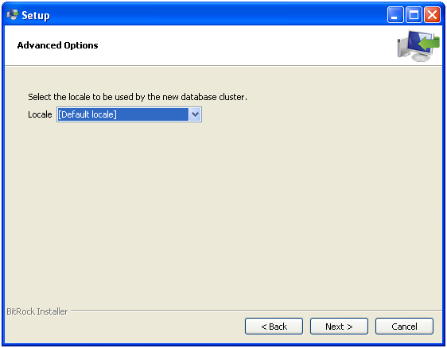Screen dimensions: 447x348
Task: Click empty area of blue title bar
Action: 216,15
